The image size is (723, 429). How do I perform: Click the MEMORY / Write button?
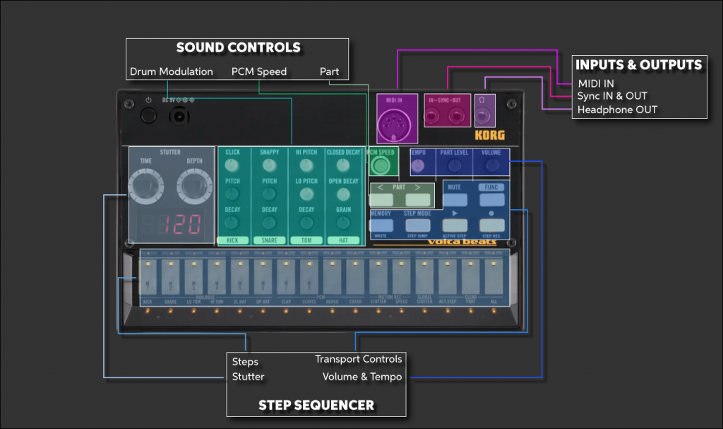[x=381, y=225]
